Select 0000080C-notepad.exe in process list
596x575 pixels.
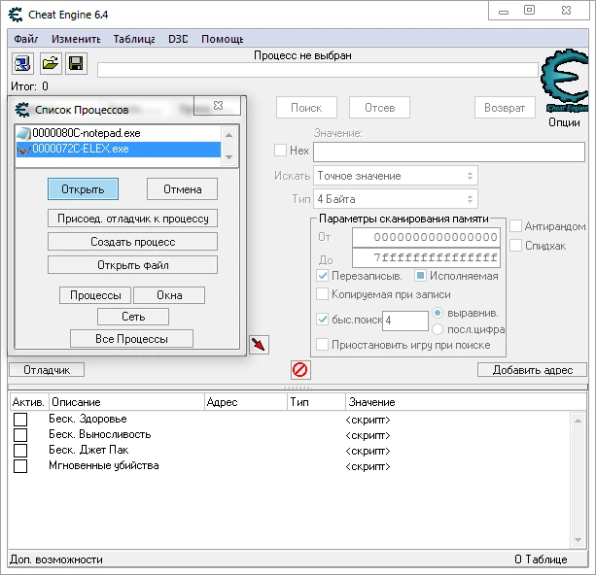coord(119,133)
